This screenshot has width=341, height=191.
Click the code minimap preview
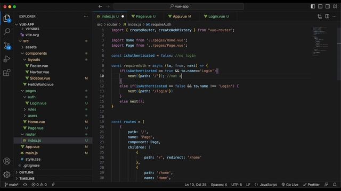[321, 41]
